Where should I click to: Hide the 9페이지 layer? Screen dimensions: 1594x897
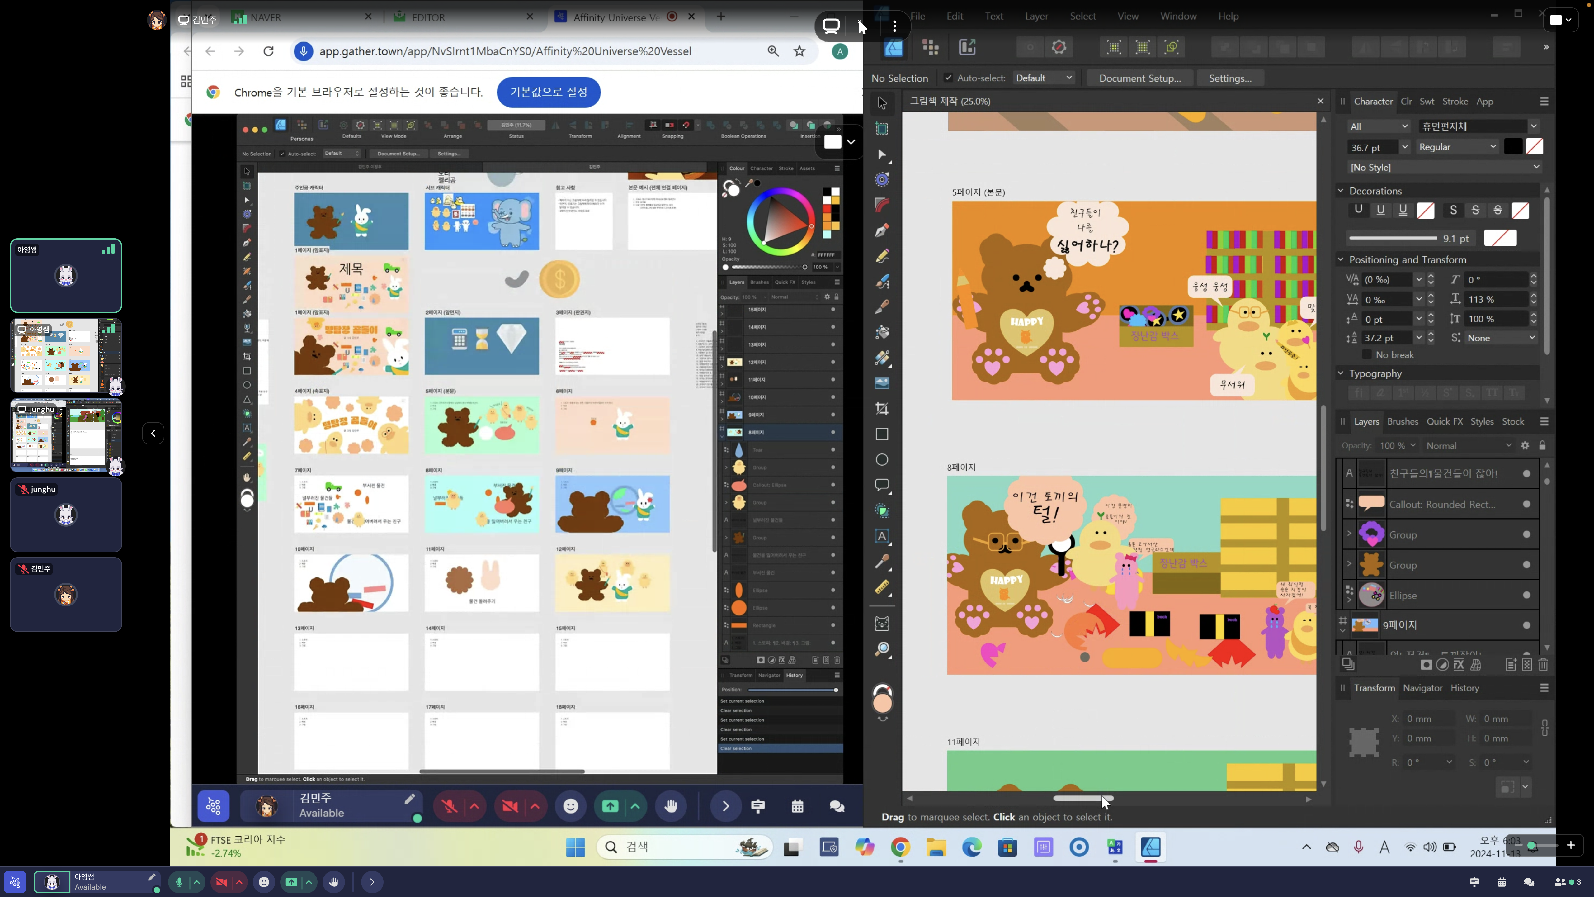click(1527, 625)
